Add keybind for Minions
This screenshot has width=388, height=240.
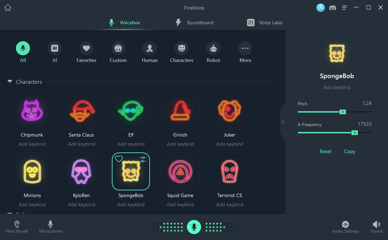coord(32,204)
